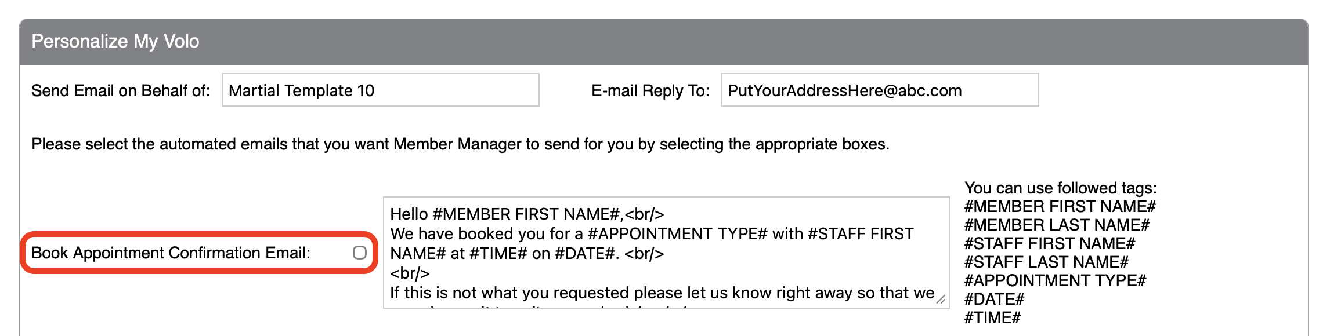
Task: Click the #APPOINTMENT TYPE# tag in the tags list
Action: [1055, 281]
